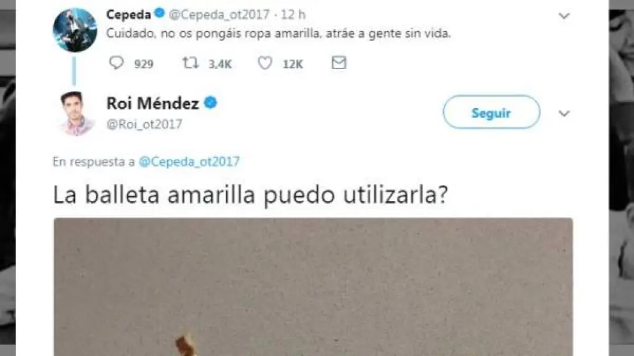Viewport: 634px width, 356px height.
Task: Open the Roi Méndez display name
Action: pyautogui.click(x=152, y=104)
